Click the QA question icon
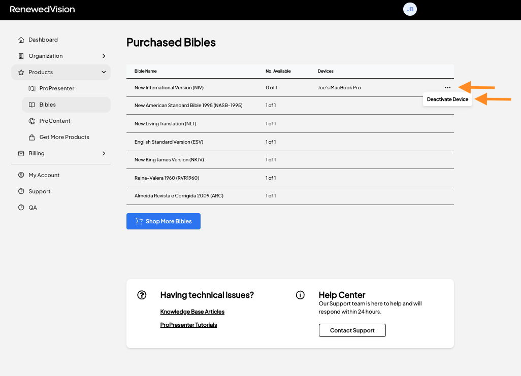Screen dimensions: 521x376 pos(21,208)
